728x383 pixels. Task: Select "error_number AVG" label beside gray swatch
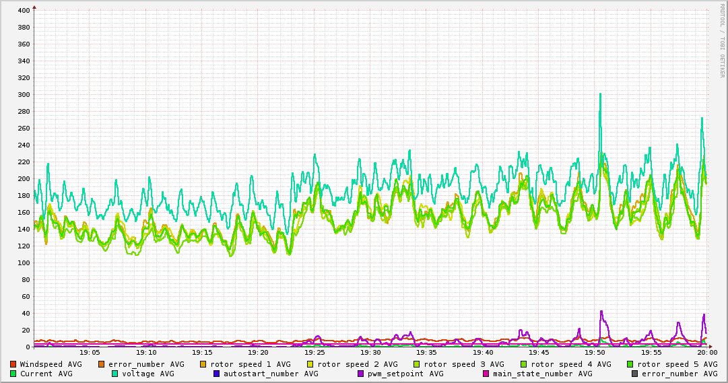click(680, 374)
